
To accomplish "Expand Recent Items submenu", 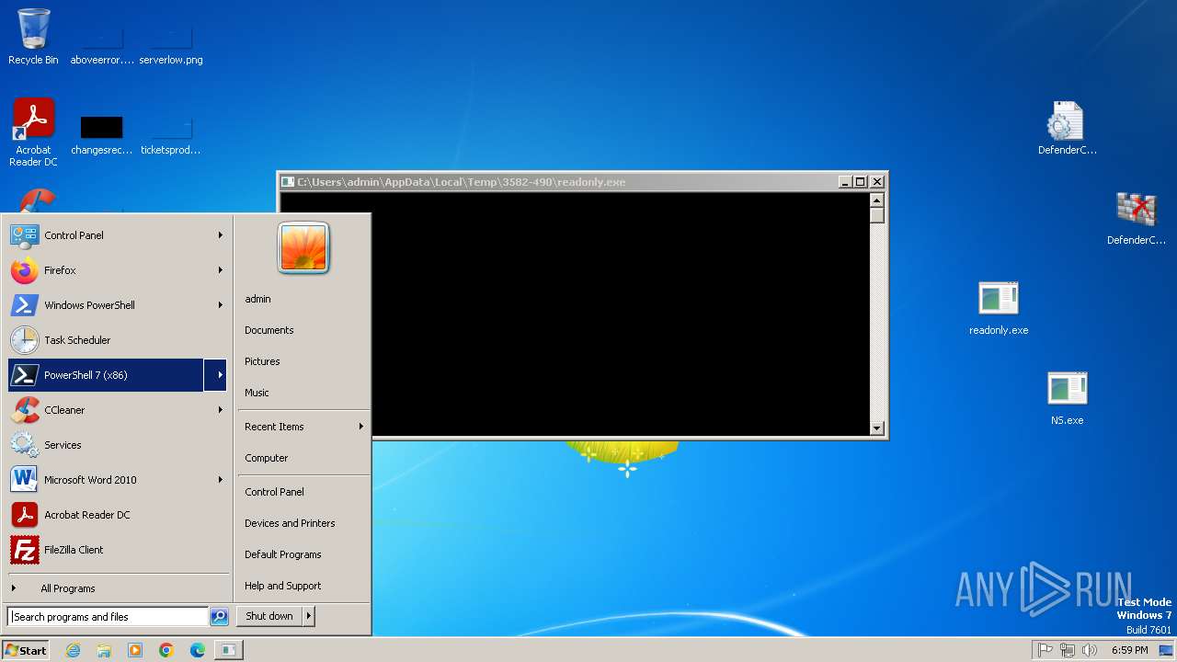I will coord(303,427).
